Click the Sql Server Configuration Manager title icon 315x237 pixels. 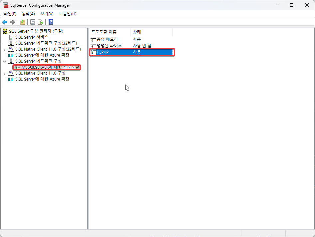pos(6,5)
